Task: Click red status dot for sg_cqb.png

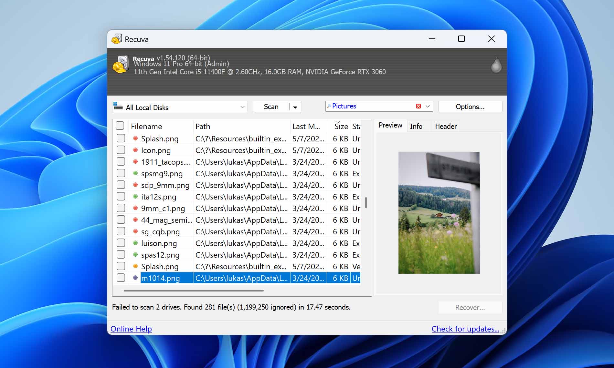Action: 135,231
